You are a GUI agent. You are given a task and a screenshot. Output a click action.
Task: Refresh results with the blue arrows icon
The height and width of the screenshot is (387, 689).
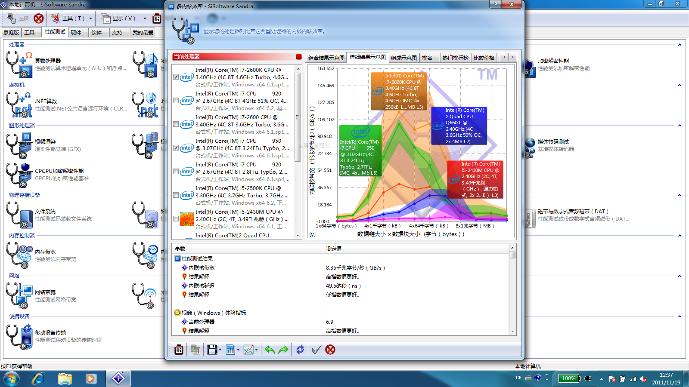pos(300,350)
